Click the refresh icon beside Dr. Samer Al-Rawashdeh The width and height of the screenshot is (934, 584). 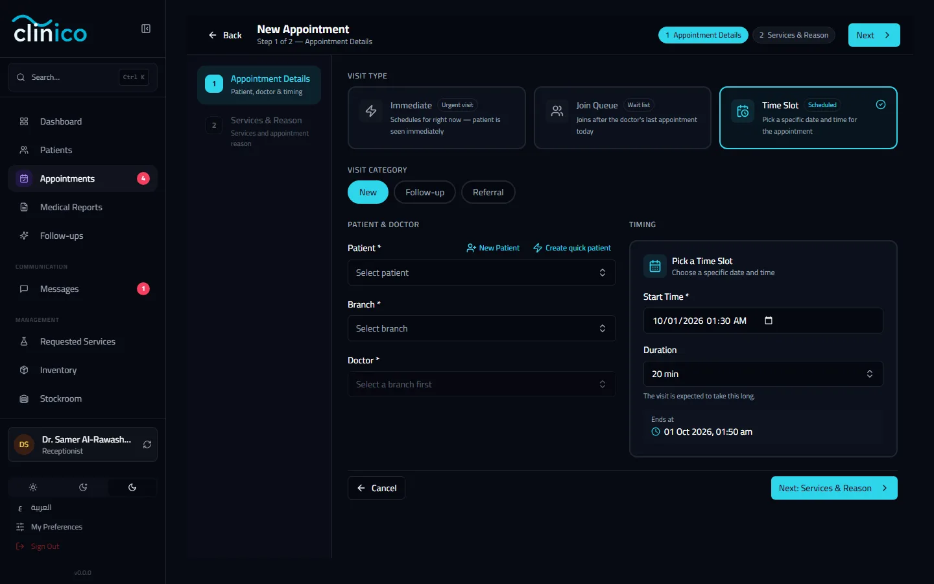click(147, 444)
